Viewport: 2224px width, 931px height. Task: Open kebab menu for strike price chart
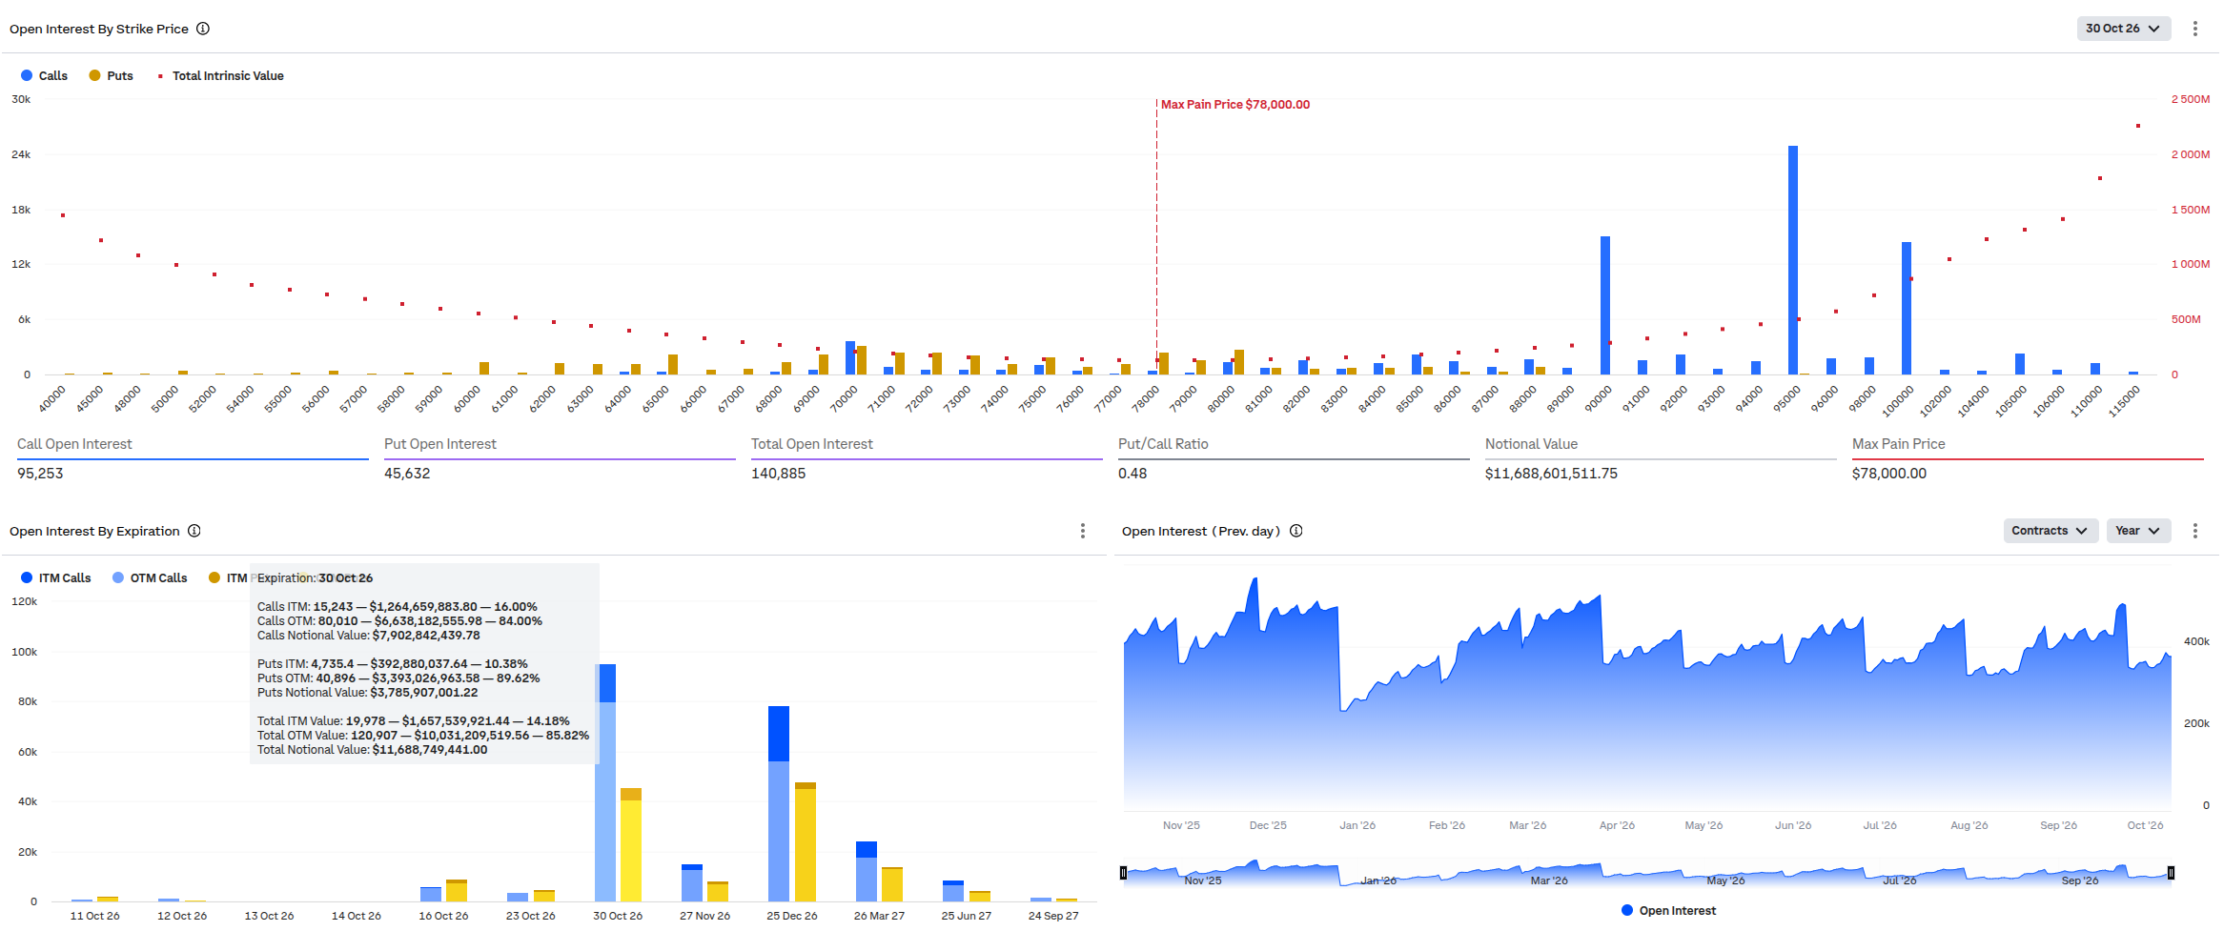pyautogui.click(x=2195, y=29)
